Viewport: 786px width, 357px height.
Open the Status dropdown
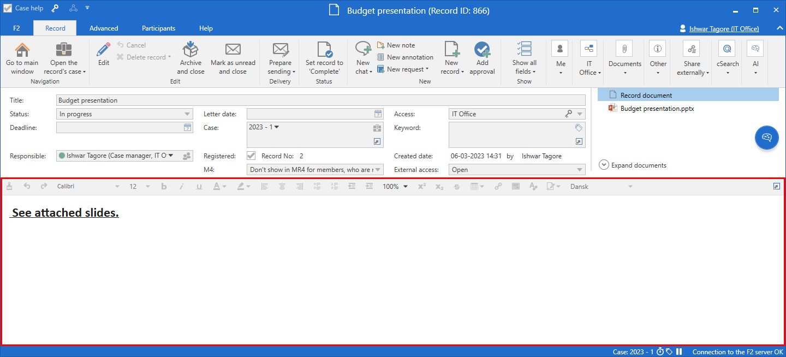pyautogui.click(x=188, y=114)
